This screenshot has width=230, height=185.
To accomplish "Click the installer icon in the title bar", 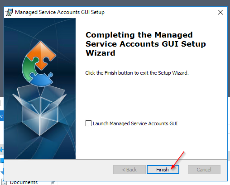I will pyautogui.click(x=9, y=12).
